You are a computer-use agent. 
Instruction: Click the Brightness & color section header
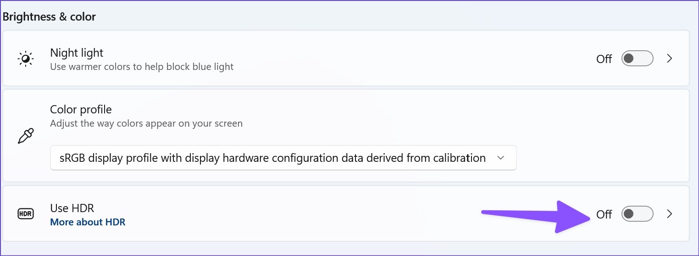[49, 17]
